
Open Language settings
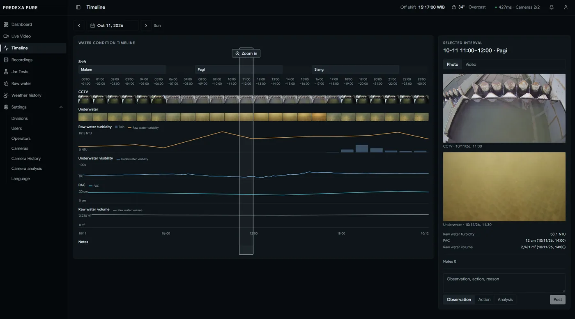click(21, 179)
